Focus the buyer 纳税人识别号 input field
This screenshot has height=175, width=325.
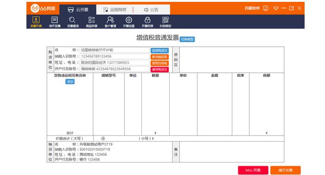pyautogui.click(x=115, y=56)
